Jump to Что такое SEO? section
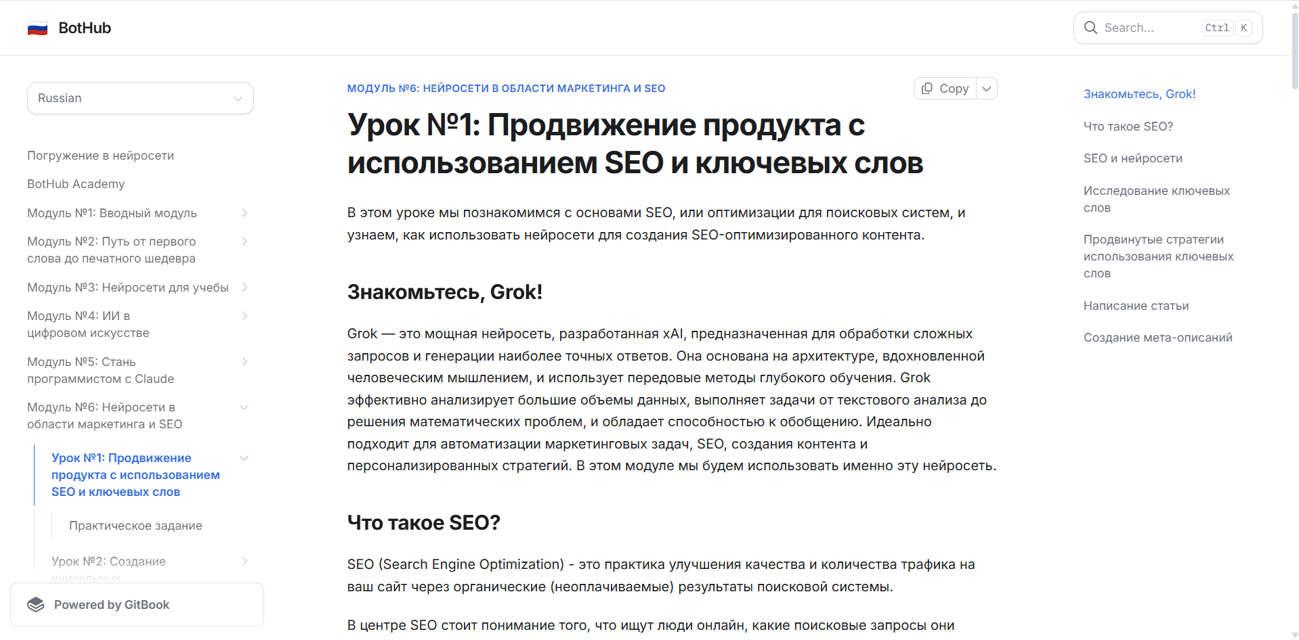The image size is (1299, 640). point(1128,127)
